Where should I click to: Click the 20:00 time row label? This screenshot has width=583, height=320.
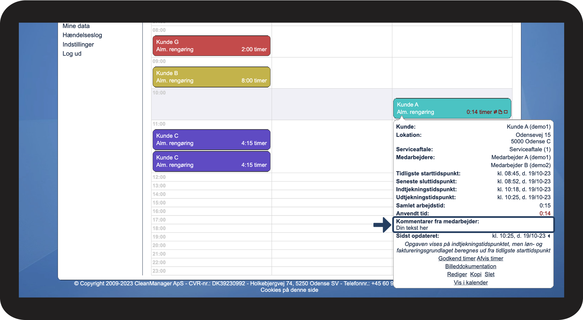[159, 246]
